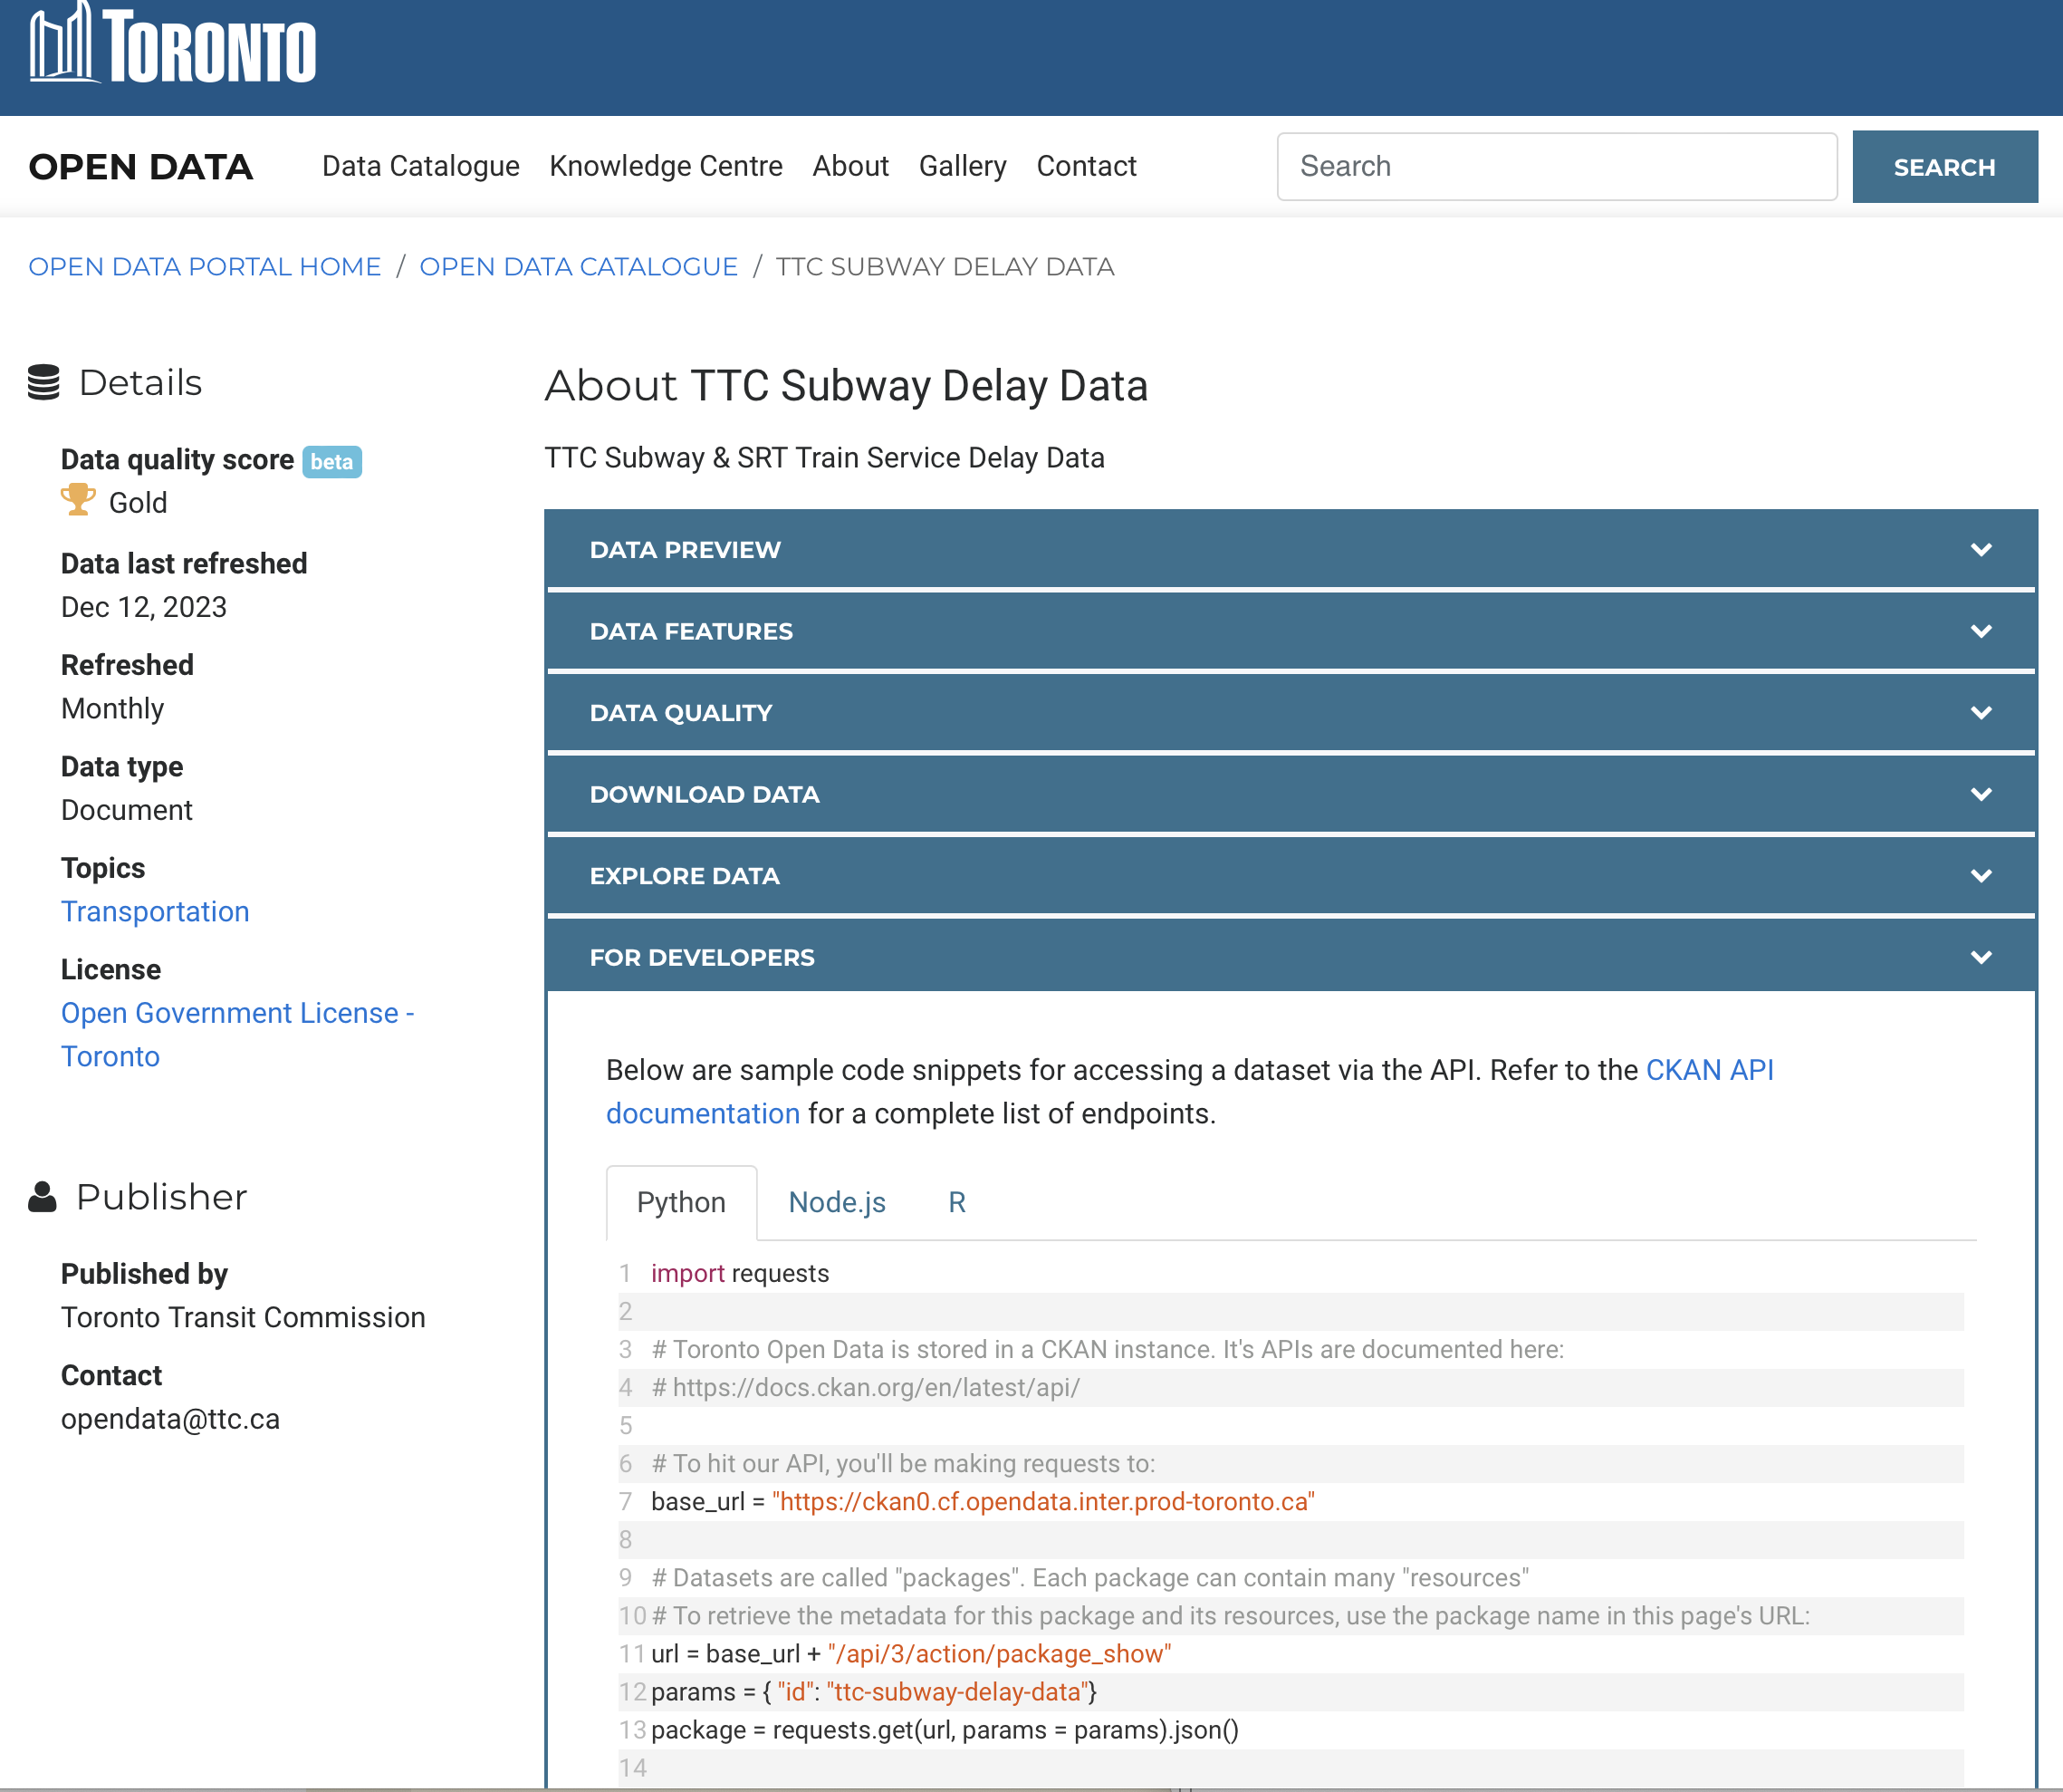Viewport: 2063px width, 1792px height.
Task: Open the Contact page
Action: pos(1087,166)
